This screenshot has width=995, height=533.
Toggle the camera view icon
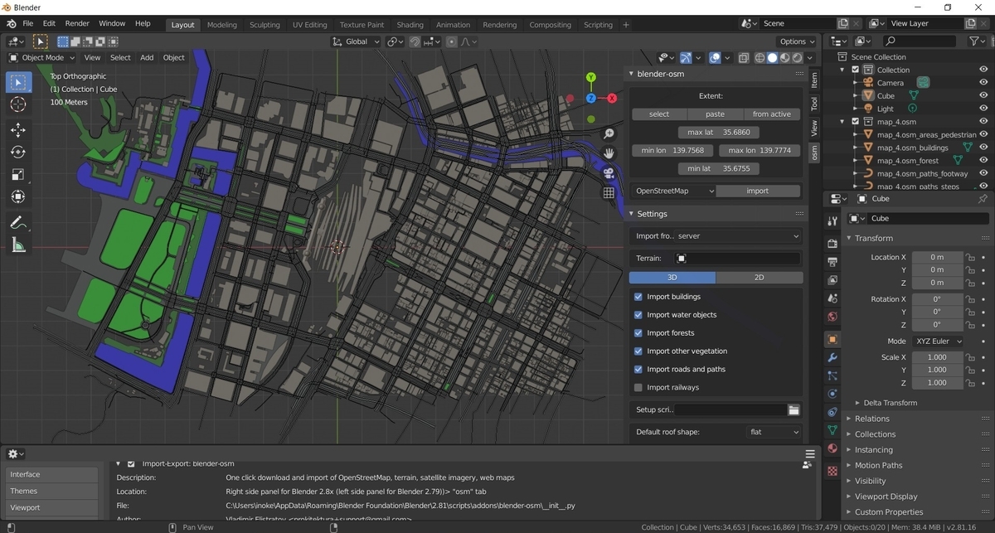(x=609, y=173)
